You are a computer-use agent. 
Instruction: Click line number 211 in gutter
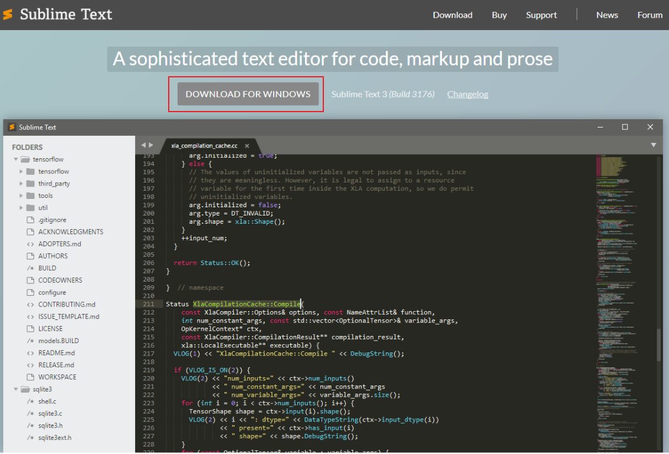tap(149, 304)
